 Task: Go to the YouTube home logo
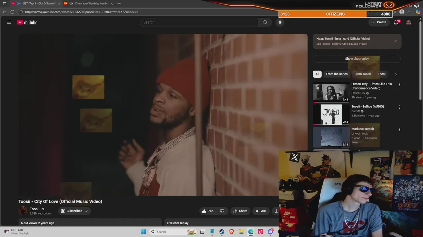click(x=27, y=22)
